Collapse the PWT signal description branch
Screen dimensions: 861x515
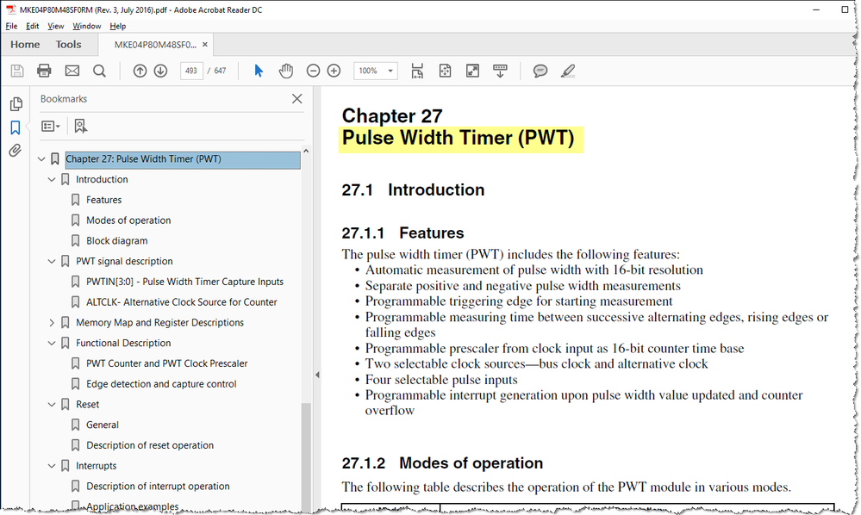click(x=52, y=261)
